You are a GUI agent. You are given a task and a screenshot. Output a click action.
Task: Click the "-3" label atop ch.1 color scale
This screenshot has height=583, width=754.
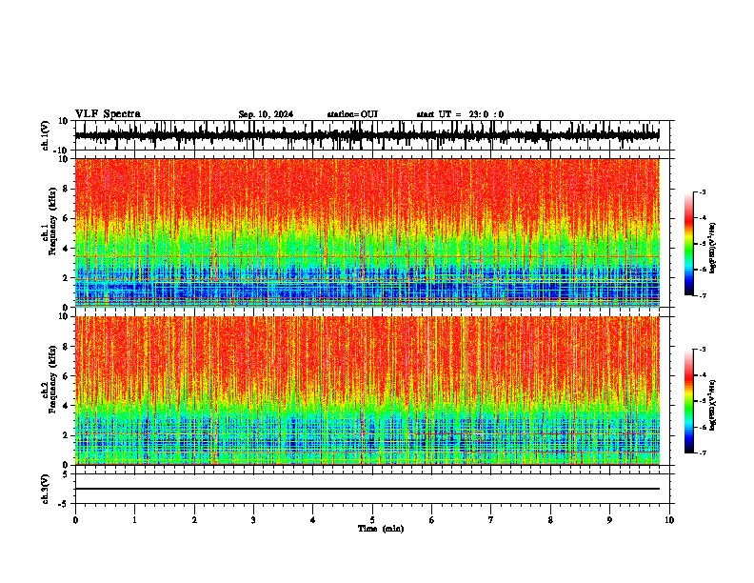coord(702,192)
